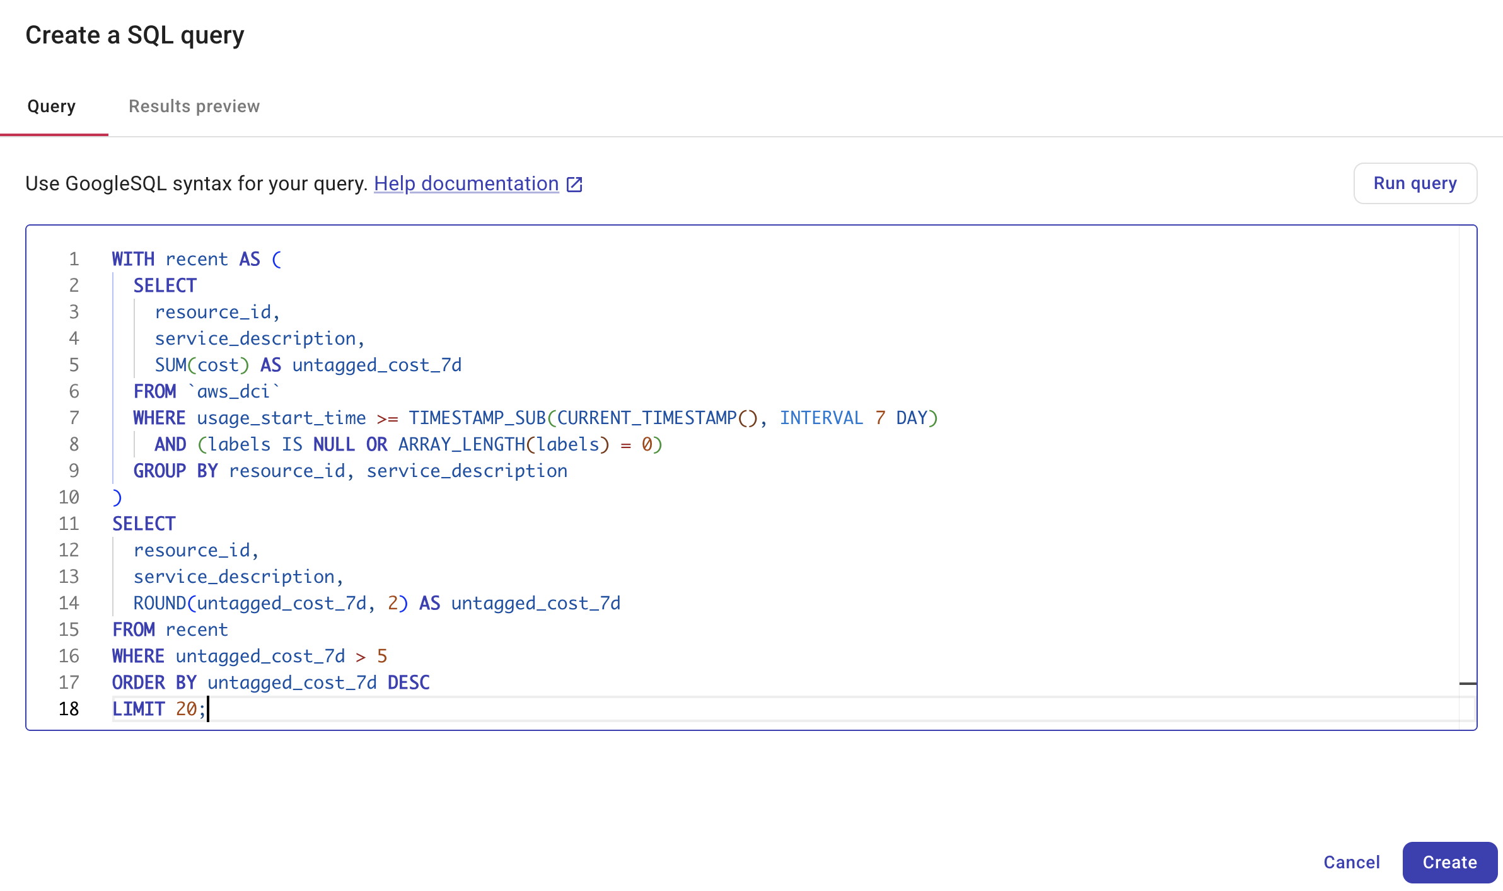This screenshot has height=891, width=1503.
Task: Place cursor on the LIMIT 20 line
Action: click(x=158, y=708)
